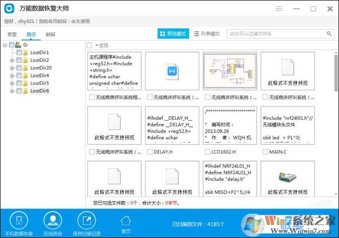Image resolution: width=339 pixels, height=238 pixels.
Task: Click the 已扫描到文件：4185个 status text
Action: tap(198, 224)
